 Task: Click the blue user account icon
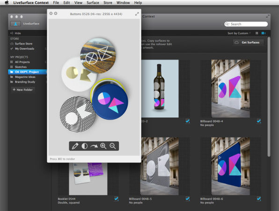tap(15, 24)
